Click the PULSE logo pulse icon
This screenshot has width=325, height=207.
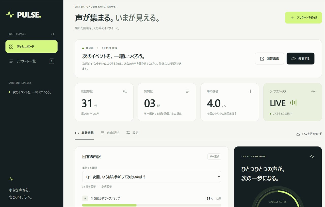(x=10, y=15)
